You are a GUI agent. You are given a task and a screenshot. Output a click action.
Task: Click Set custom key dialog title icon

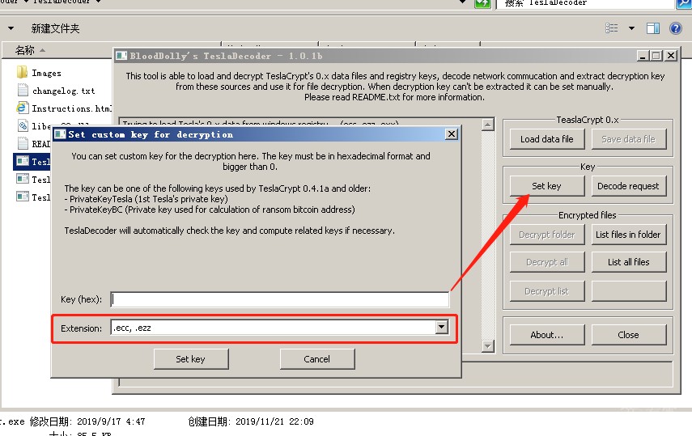(60, 134)
